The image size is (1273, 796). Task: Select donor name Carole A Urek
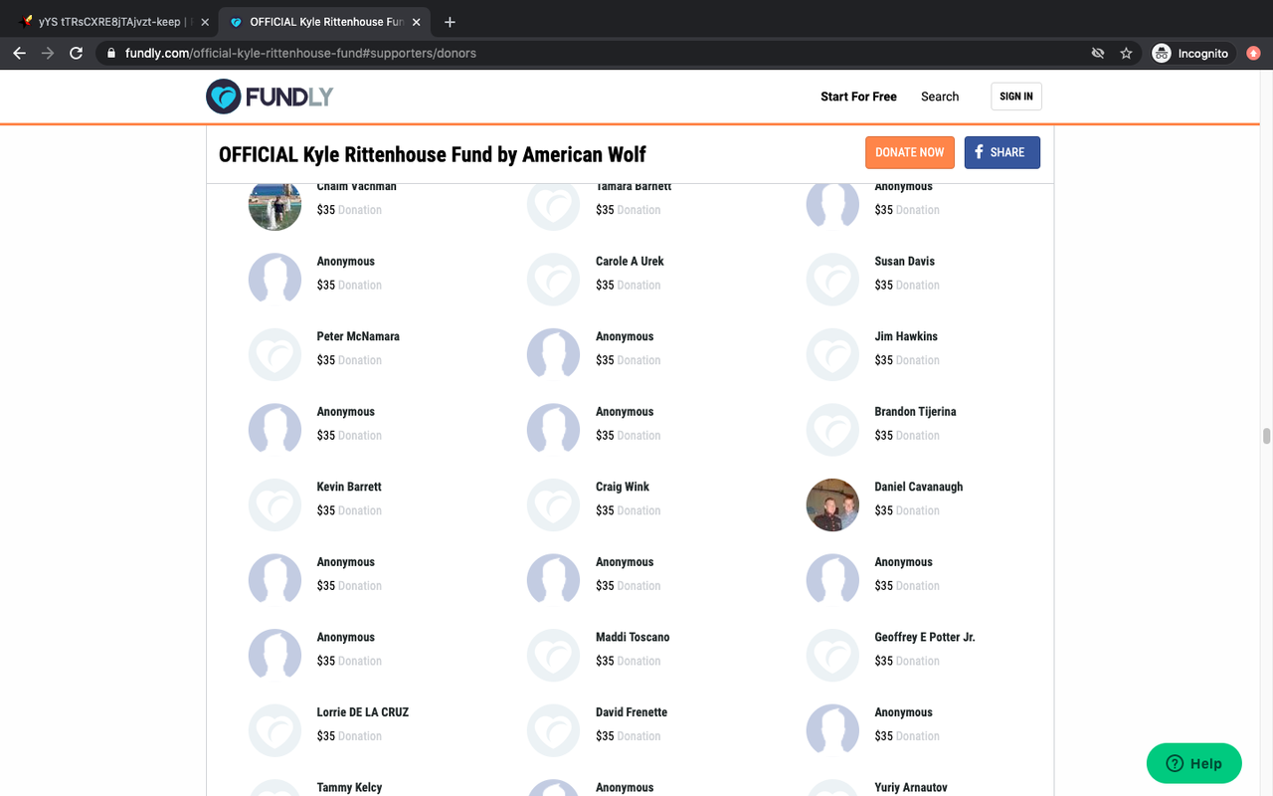630,261
